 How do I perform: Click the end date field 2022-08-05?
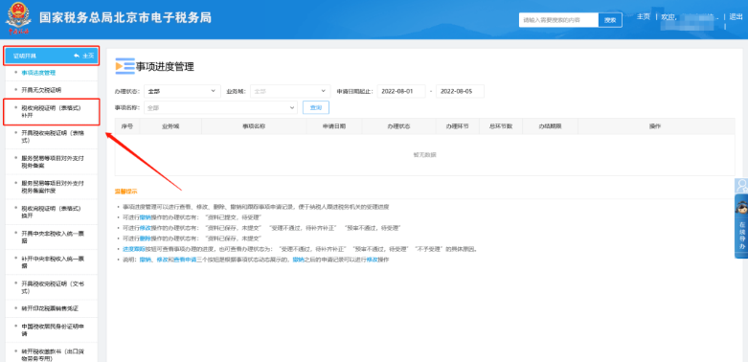pos(460,91)
